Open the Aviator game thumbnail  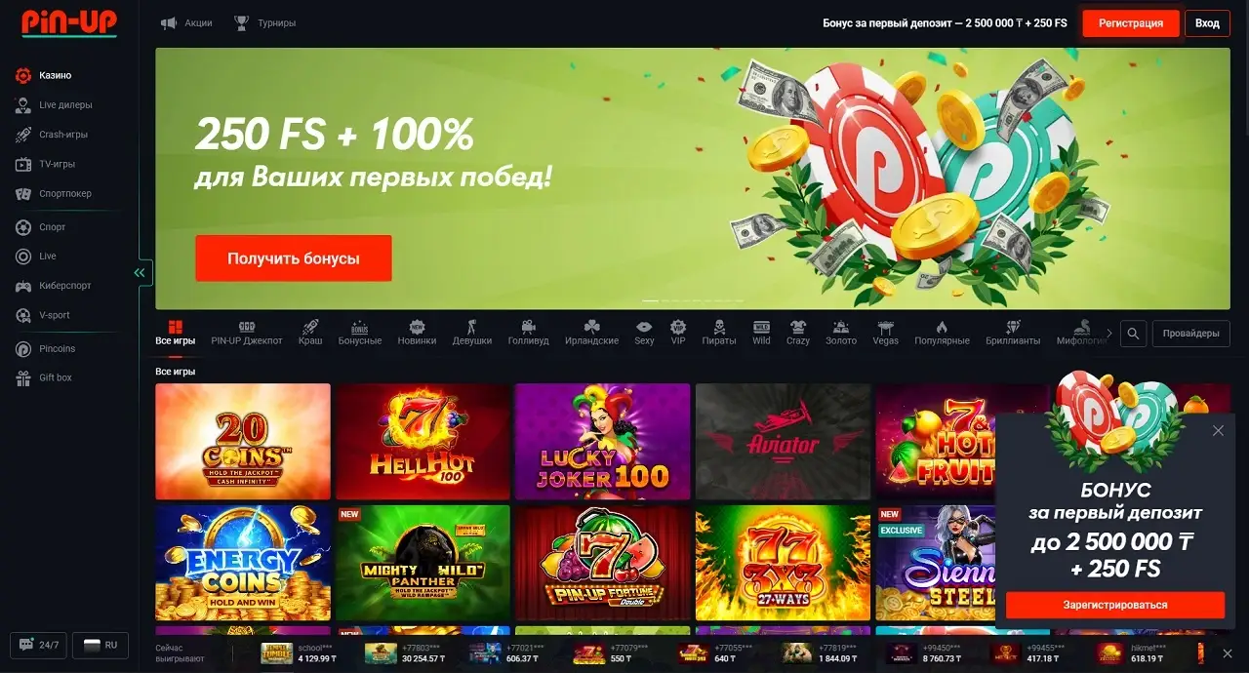click(x=783, y=441)
